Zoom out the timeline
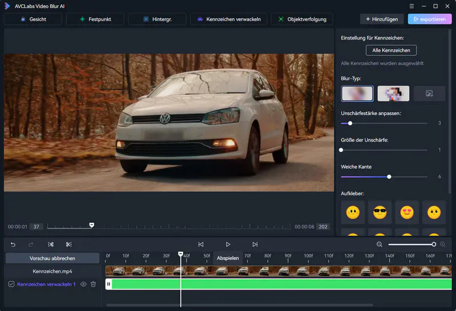Viewport: 456px width, 311px height. [x=379, y=244]
